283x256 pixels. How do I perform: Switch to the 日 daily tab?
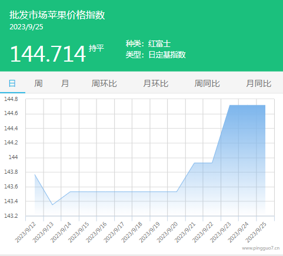[12, 83]
